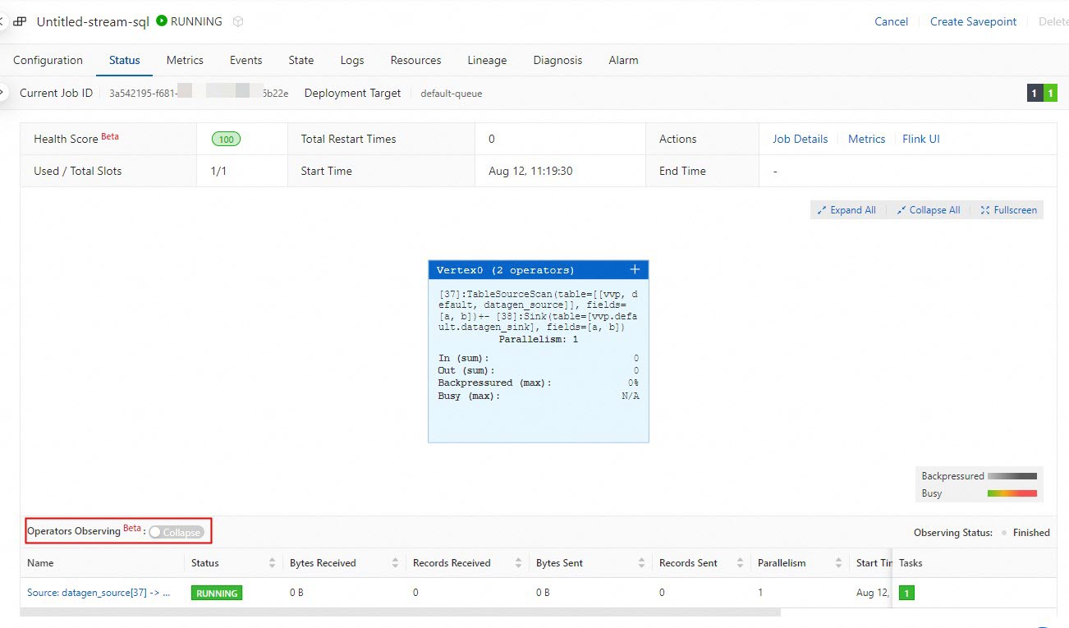Click the green task count badge in Tasks column

point(906,593)
